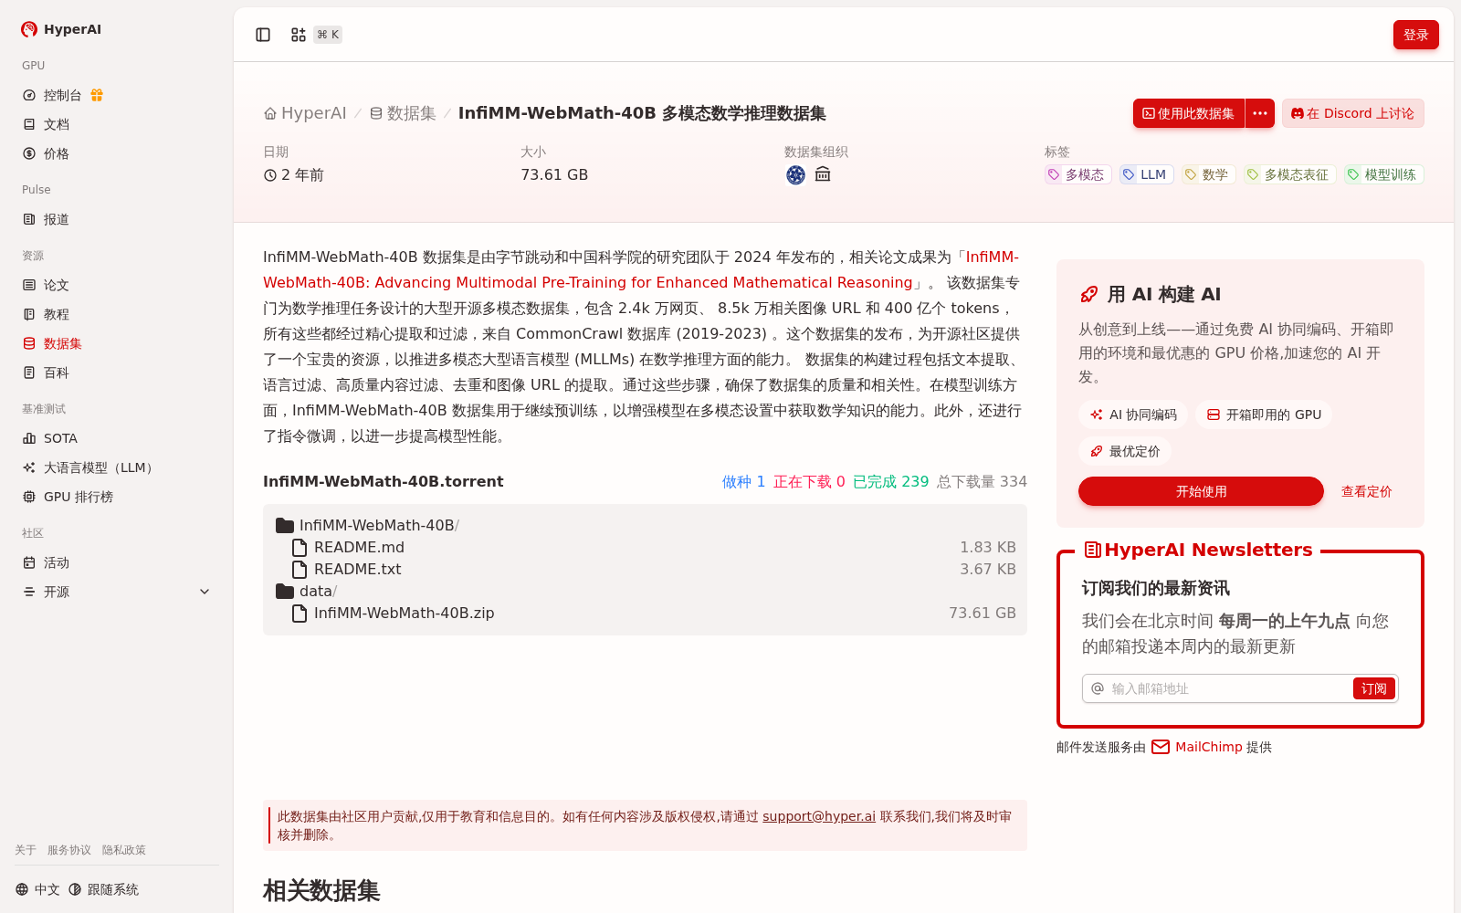Click 开始使用 button

(x=1201, y=491)
